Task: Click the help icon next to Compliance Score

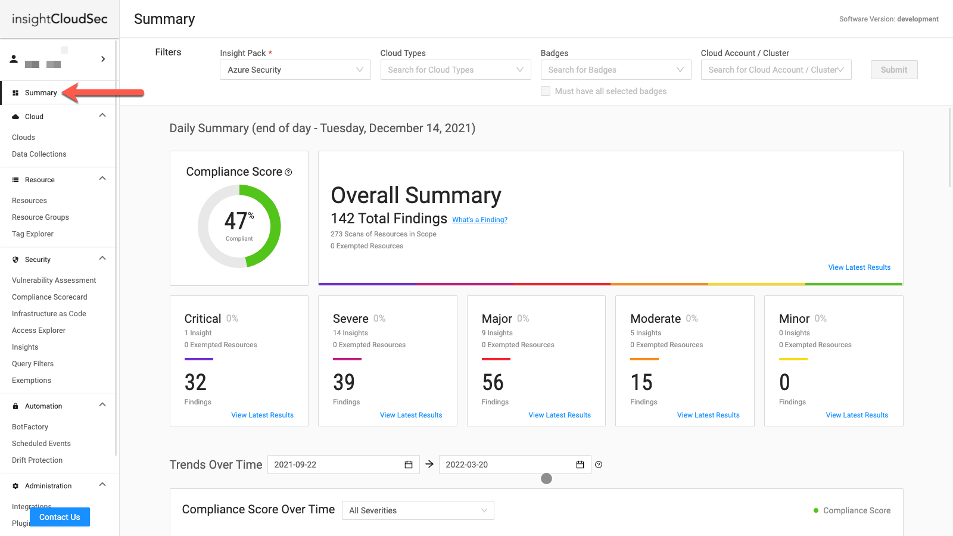Action: 288,172
